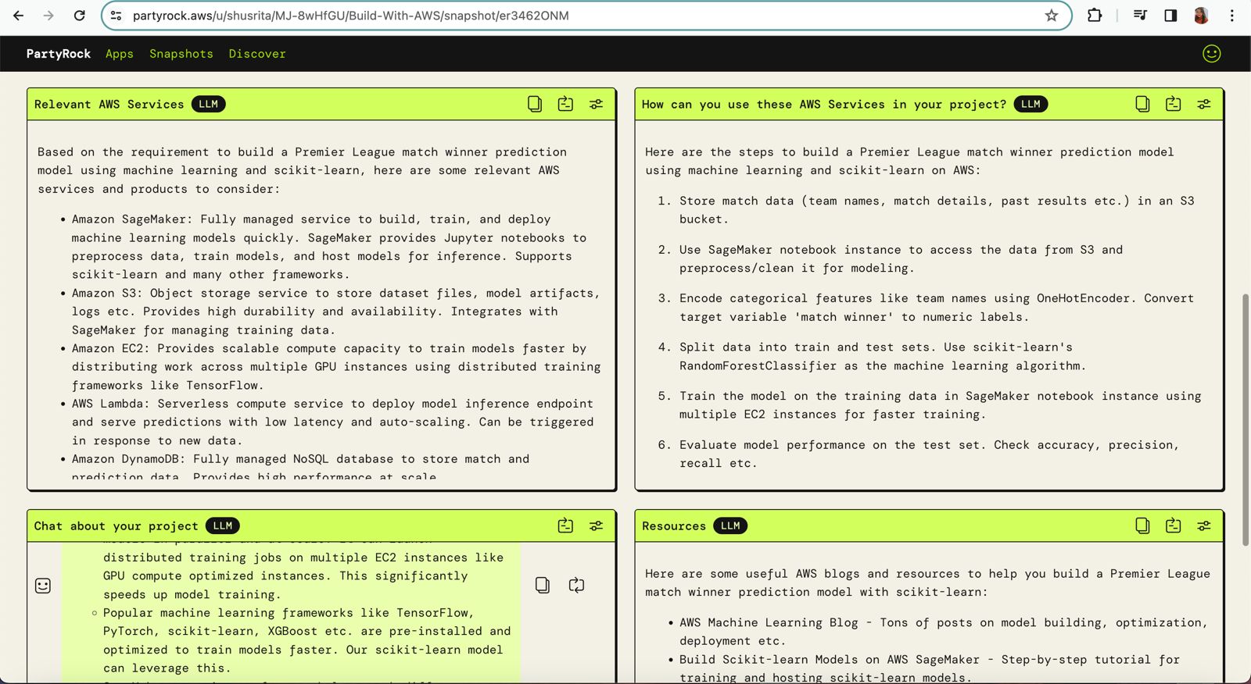Click the LLM badge on 'How can you use'

point(1031,104)
